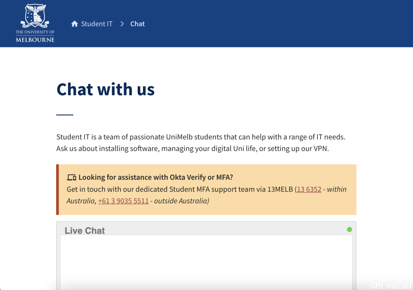Click the blue header bar background

click(x=263, y=24)
